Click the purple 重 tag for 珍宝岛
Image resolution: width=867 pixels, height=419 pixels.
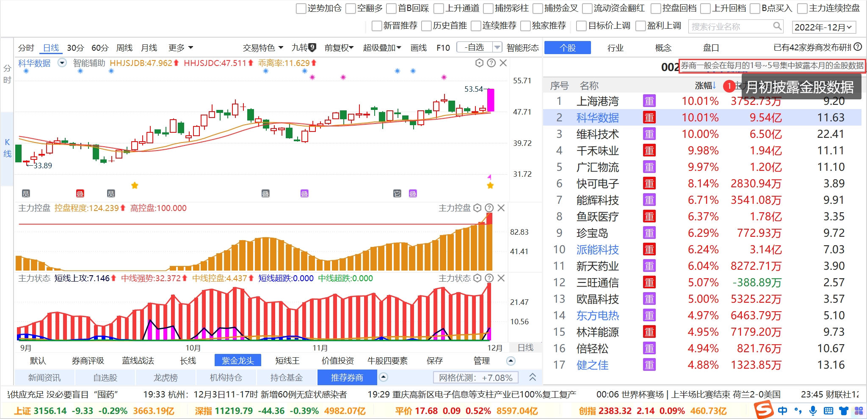point(649,233)
